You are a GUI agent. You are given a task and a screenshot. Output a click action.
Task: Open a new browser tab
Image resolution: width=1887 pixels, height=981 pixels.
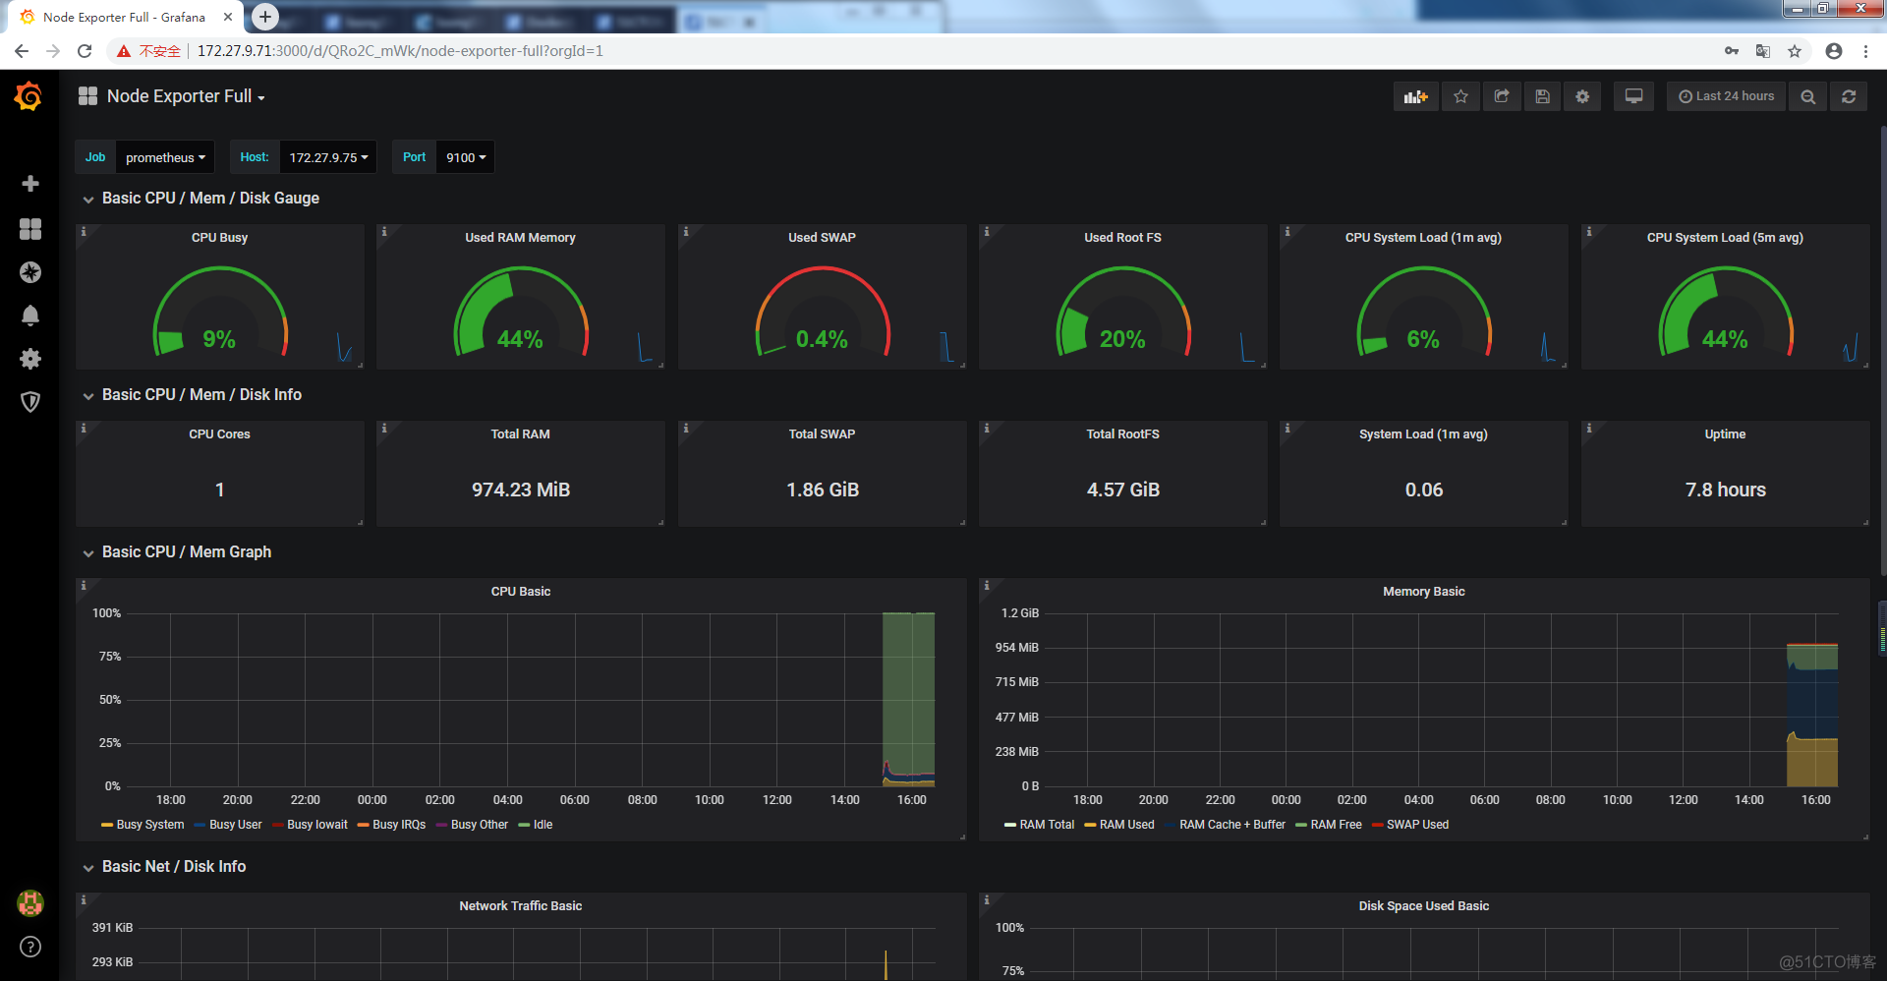[265, 17]
